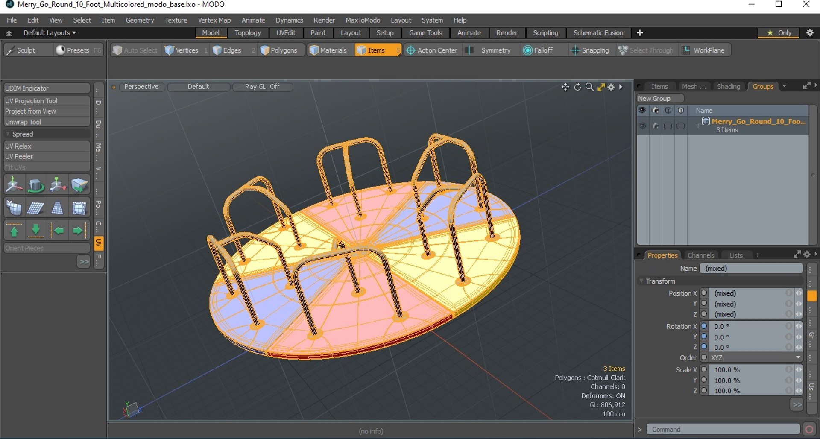Switch selection mode to Vertices
The width and height of the screenshot is (820, 439).
182,50
